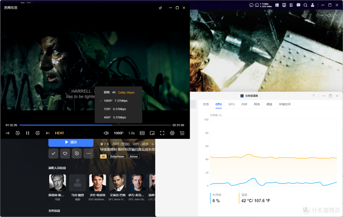Image resolution: width=343 pixels, height=217 pixels.
Task: Open background window settings gear
Action: [303, 16]
